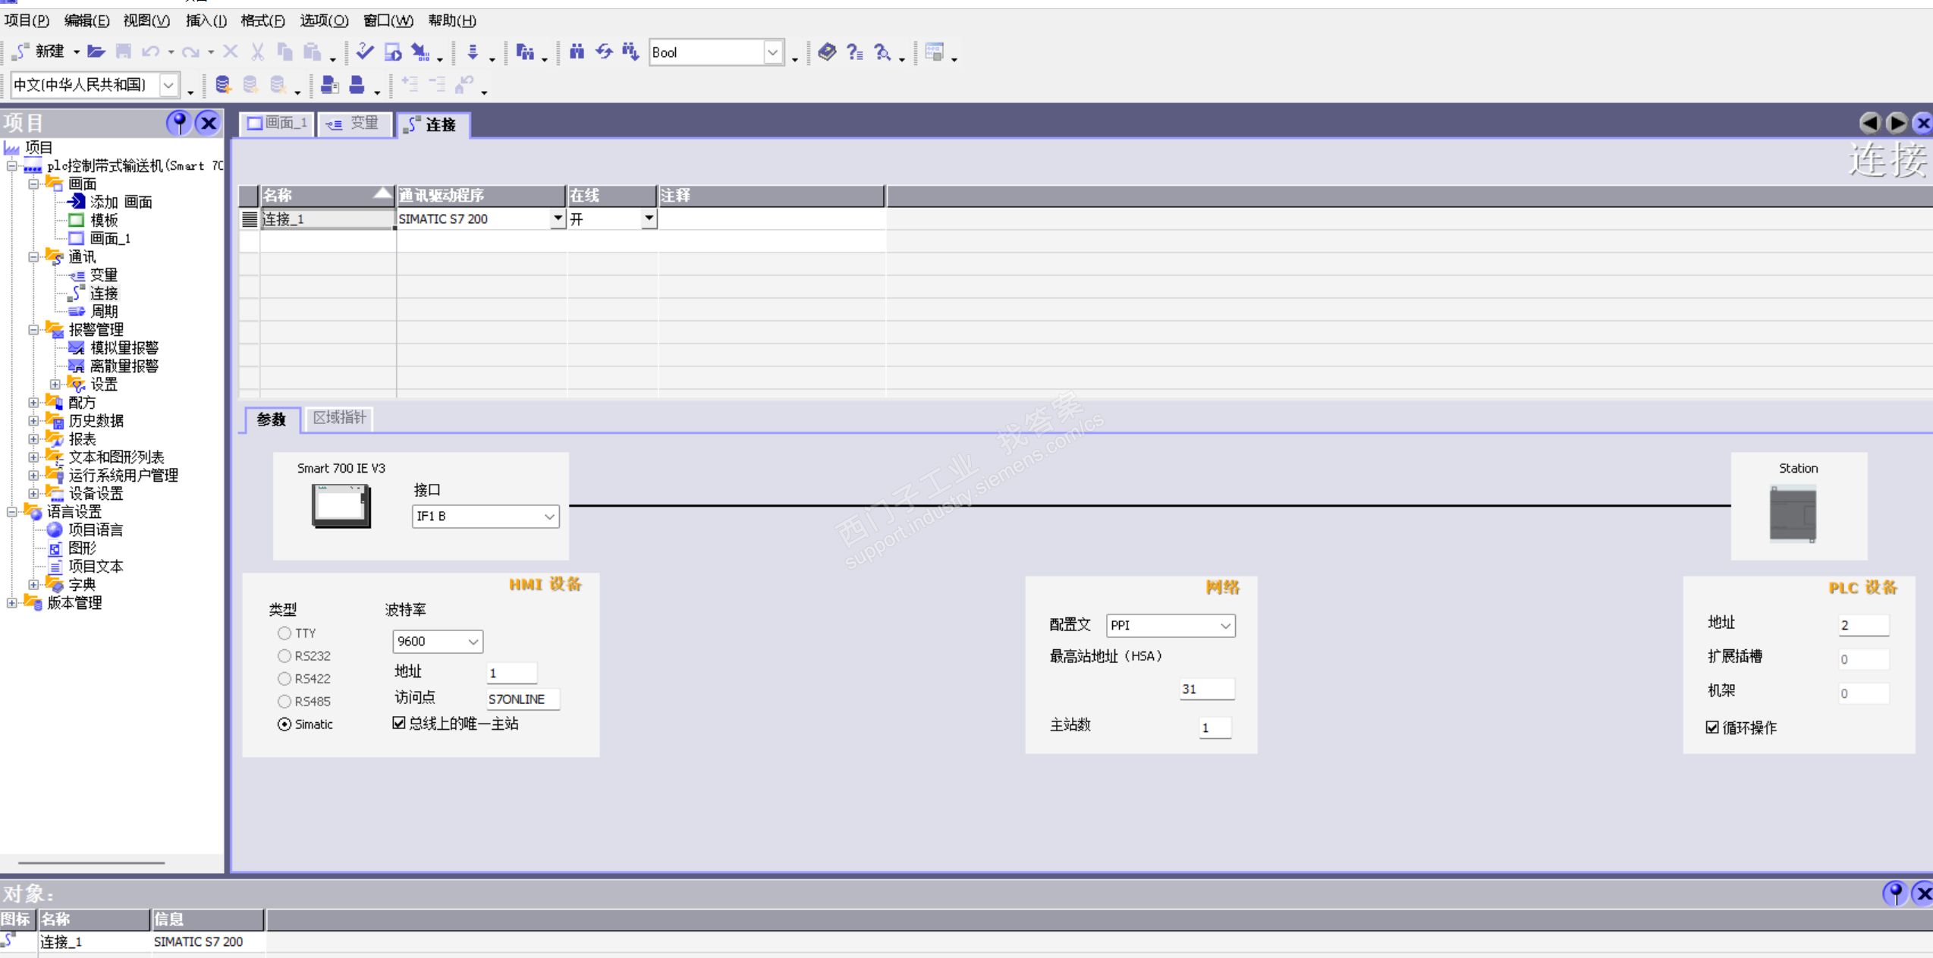Image resolution: width=1933 pixels, height=958 pixels.
Task: Click the pin icon on project panel
Action: coord(179,123)
